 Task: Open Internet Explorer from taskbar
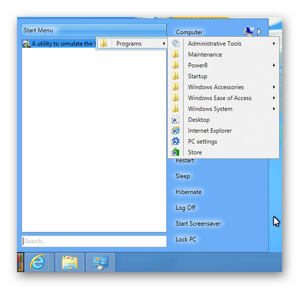coord(37,262)
